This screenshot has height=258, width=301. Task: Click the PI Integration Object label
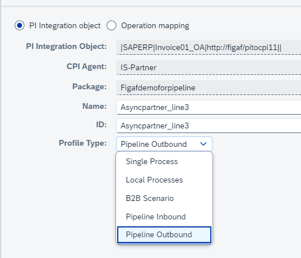[66, 47]
